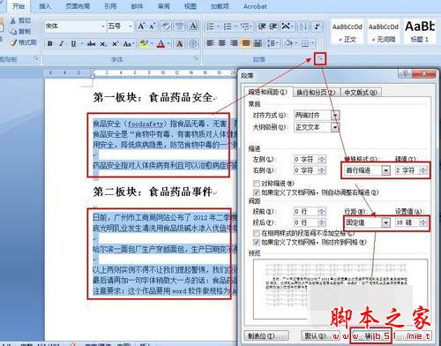Switch to the 页面布局 ribbon tab
The height and width of the screenshot is (346, 441).
(x=78, y=6)
